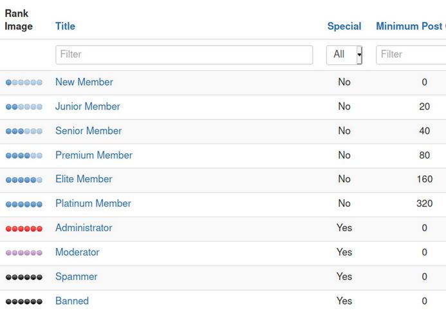Click the Junior Member rank image
Viewport: 446px width, 313px height.
click(x=24, y=107)
